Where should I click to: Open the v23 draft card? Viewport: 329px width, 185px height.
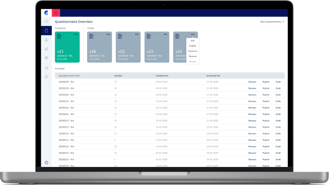click(x=157, y=47)
